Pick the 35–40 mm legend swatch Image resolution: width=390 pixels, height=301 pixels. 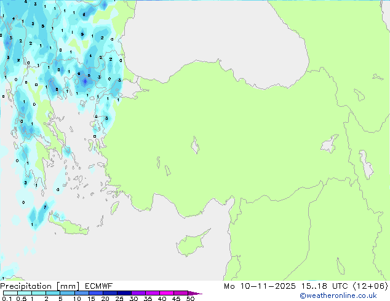[153, 293]
